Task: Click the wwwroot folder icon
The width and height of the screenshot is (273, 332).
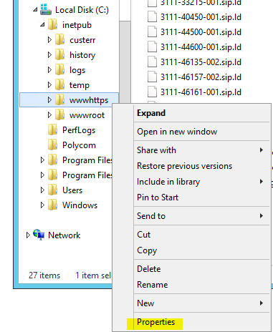Action: tap(59, 115)
